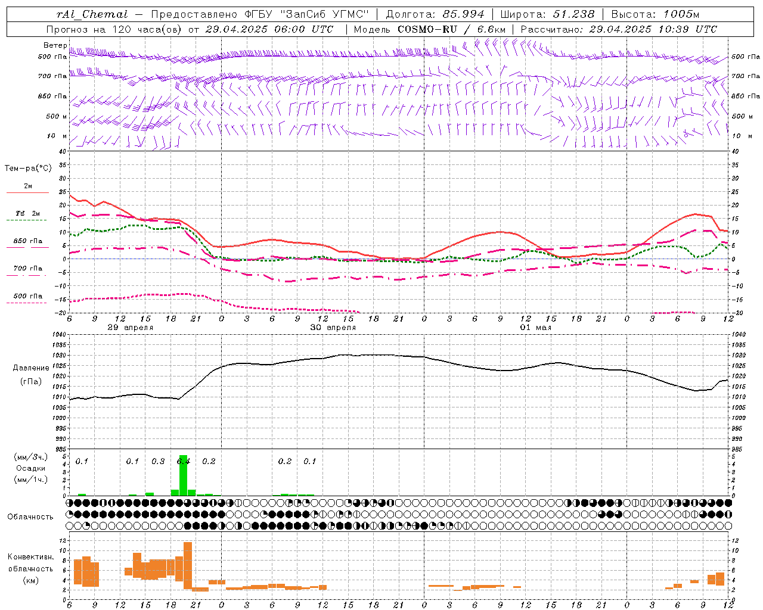Click the 500 гПа temperature legend entry
763x610 pixels.
point(28,296)
